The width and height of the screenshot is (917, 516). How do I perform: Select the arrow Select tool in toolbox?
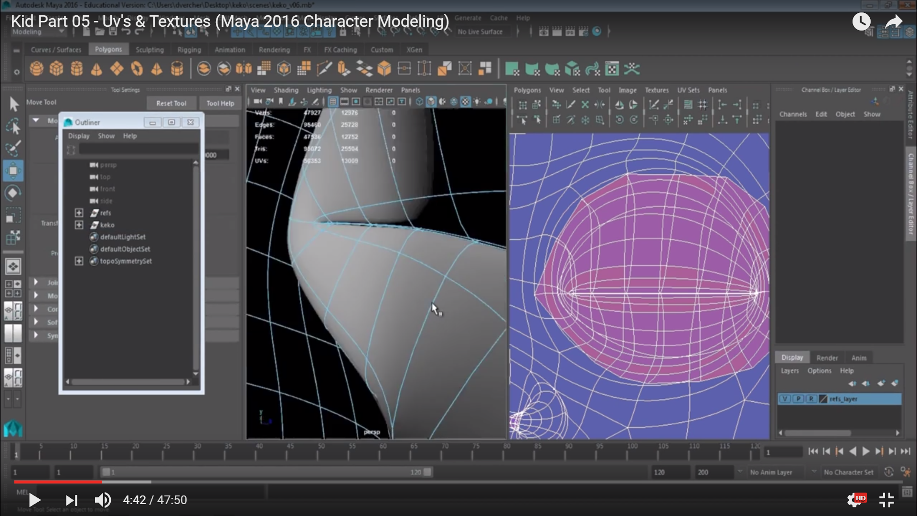click(x=13, y=104)
